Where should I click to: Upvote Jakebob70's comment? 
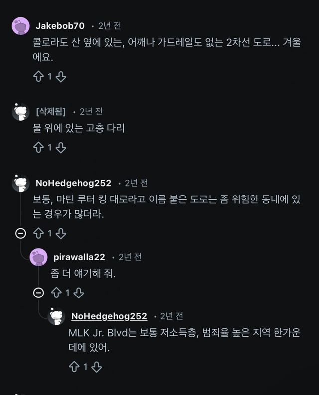tap(38, 77)
